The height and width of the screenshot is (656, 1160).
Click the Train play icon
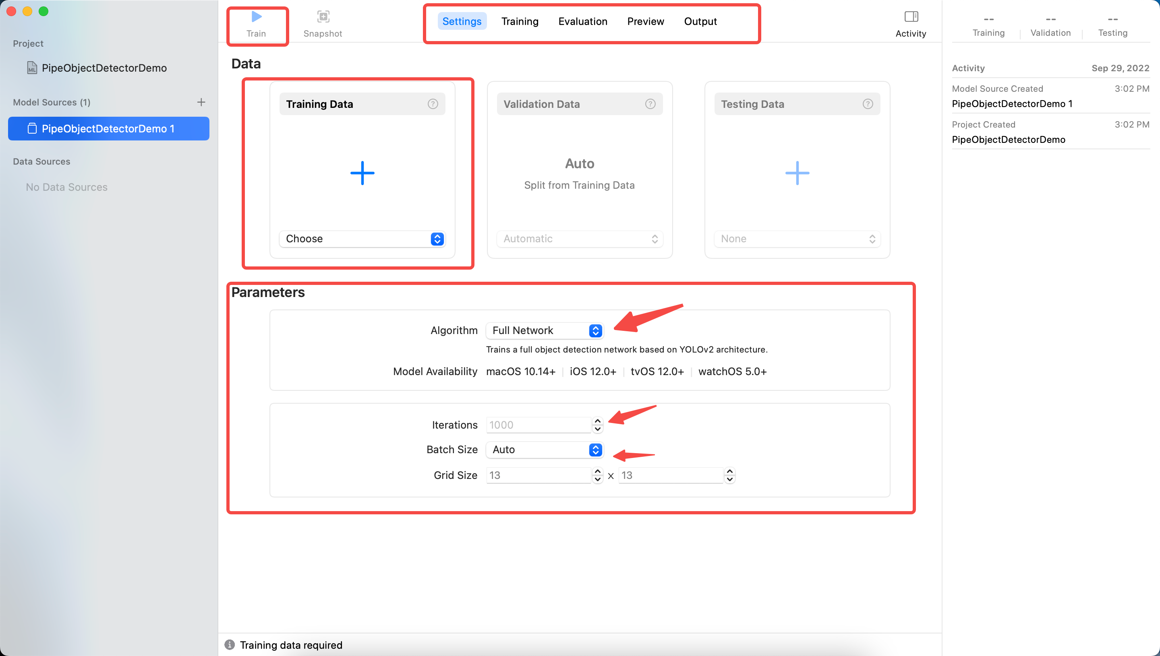[x=256, y=17]
